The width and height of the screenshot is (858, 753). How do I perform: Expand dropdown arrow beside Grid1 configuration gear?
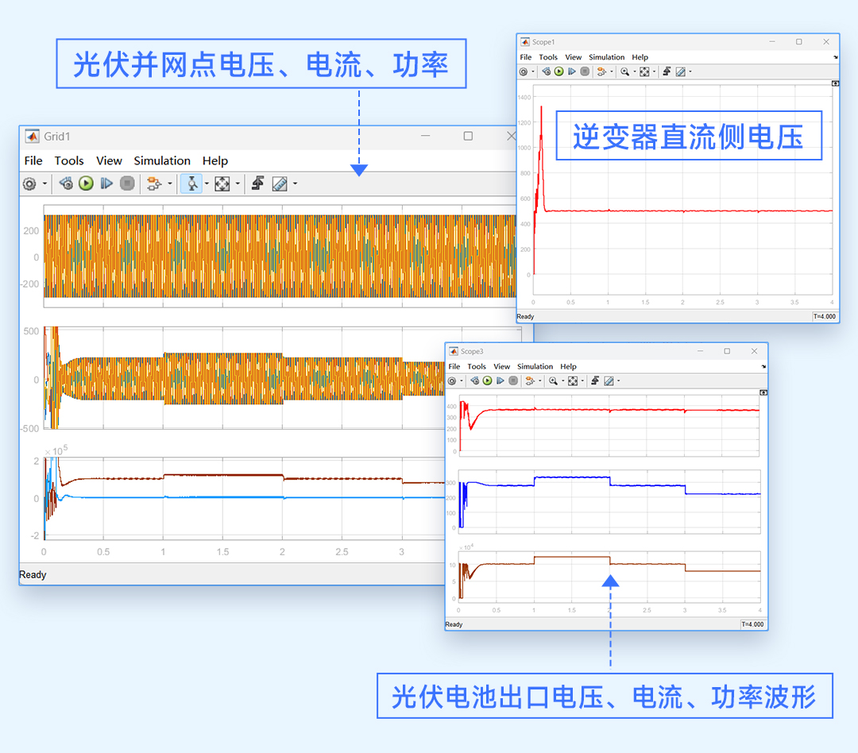point(44,183)
